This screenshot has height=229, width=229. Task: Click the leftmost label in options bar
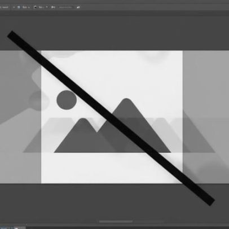coord(5,7)
